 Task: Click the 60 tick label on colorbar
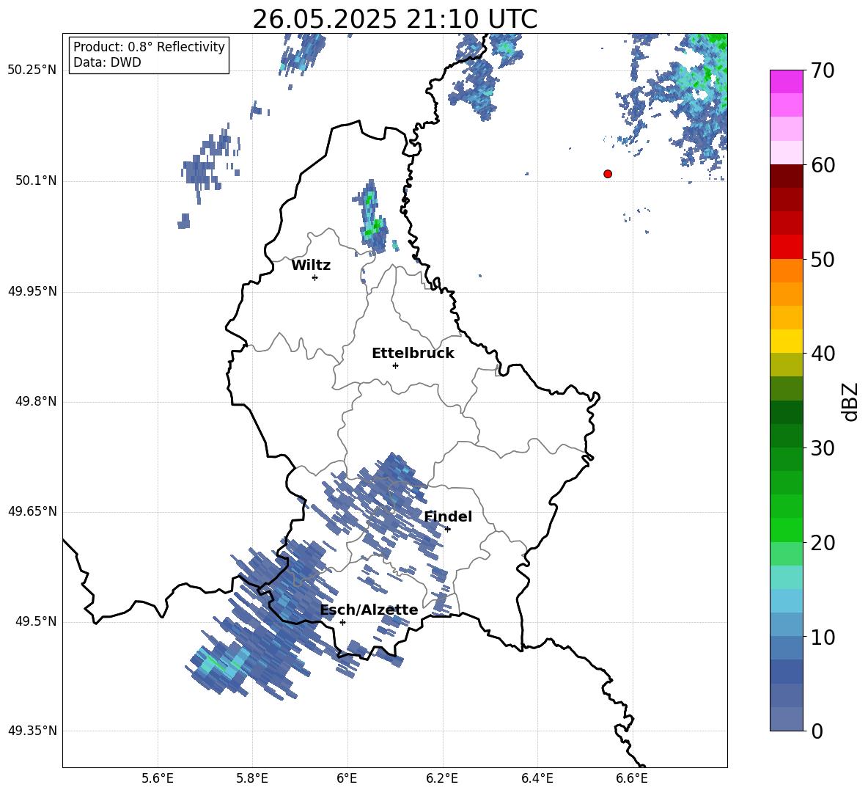[x=823, y=165]
